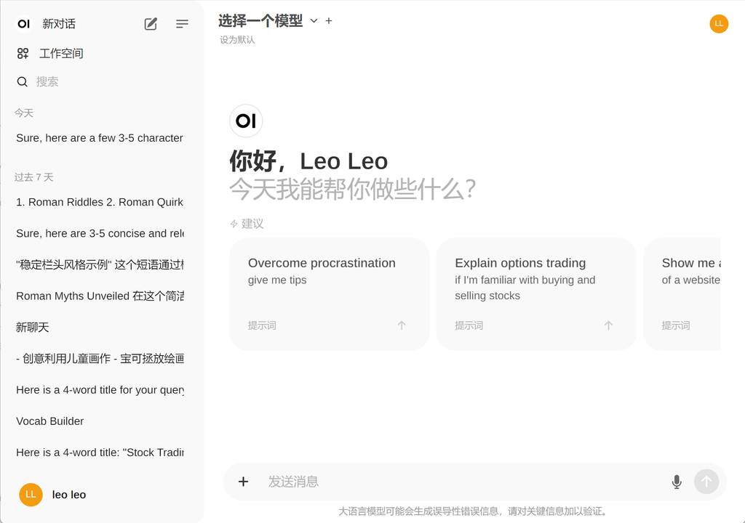Click the OI logo next to 新对话
Screen dimensions: 745x523
(x=24, y=24)
